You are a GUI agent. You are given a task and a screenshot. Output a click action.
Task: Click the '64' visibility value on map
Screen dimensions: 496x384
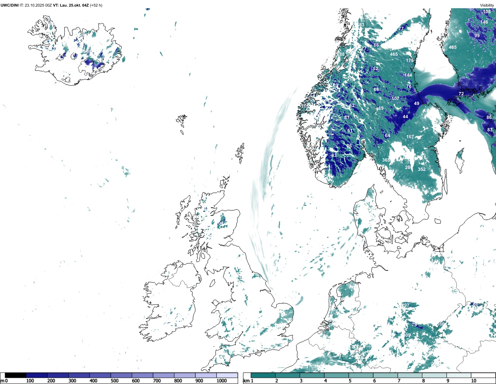pyautogui.click(x=387, y=136)
